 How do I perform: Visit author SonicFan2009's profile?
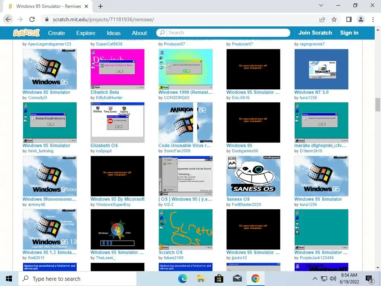point(177,151)
